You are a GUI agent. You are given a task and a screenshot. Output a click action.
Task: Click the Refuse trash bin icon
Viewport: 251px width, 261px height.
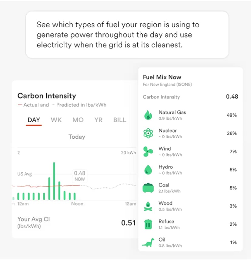[149, 224]
